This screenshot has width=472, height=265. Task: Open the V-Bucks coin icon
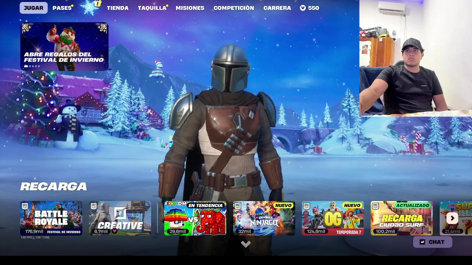(303, 8)
